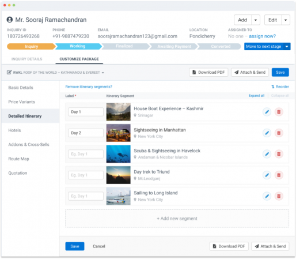Image resolution: width=296 pixels, height=259 pixels.
Task: Open the Edit button dropdown arrow
Action: 286,20
